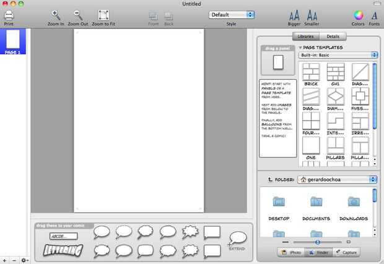Viewport: 384px width, 264px height.
Task: Click the Front arrangement icon
Action: click(153, 16)
